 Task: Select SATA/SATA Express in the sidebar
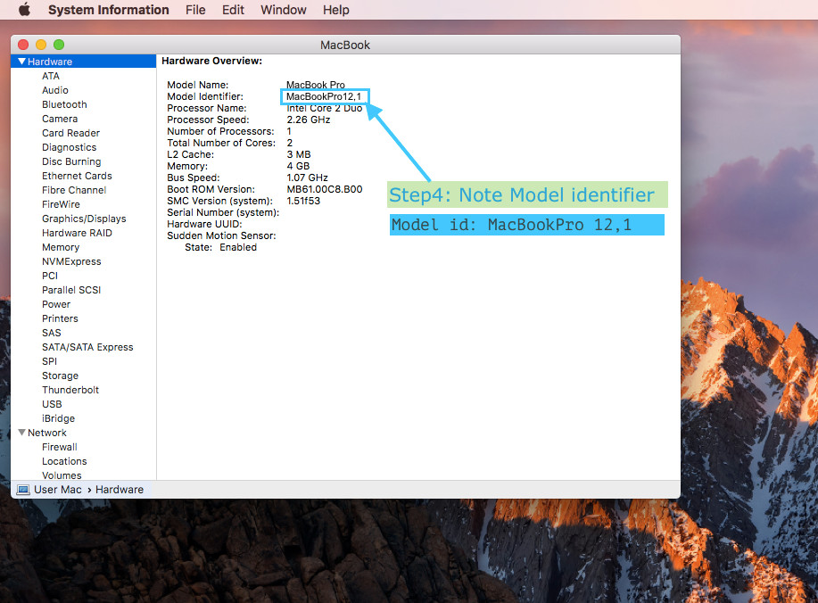click(87, 347)
